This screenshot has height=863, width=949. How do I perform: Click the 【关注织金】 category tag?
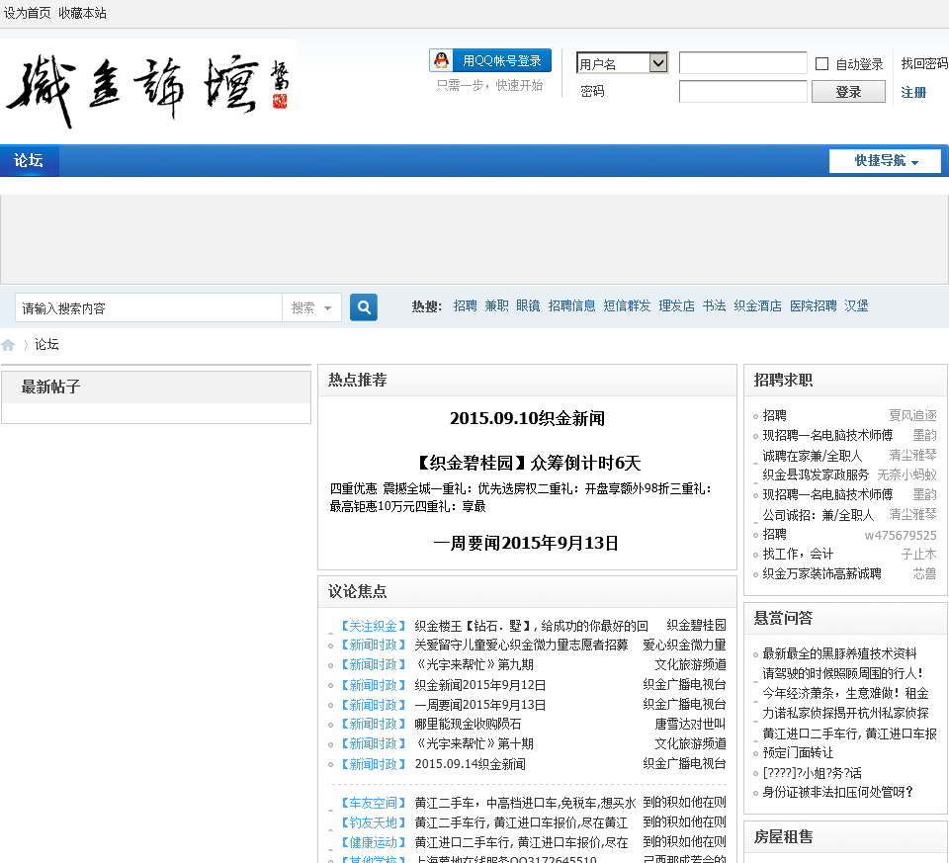373,626
